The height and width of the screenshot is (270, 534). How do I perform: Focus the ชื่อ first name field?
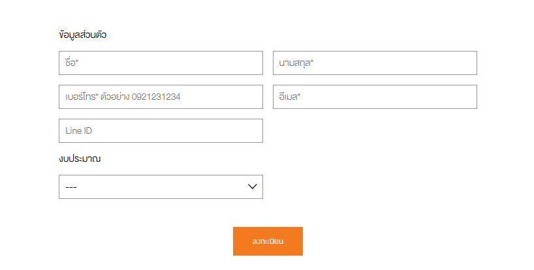pyautogui.click(x=161, y=63)
